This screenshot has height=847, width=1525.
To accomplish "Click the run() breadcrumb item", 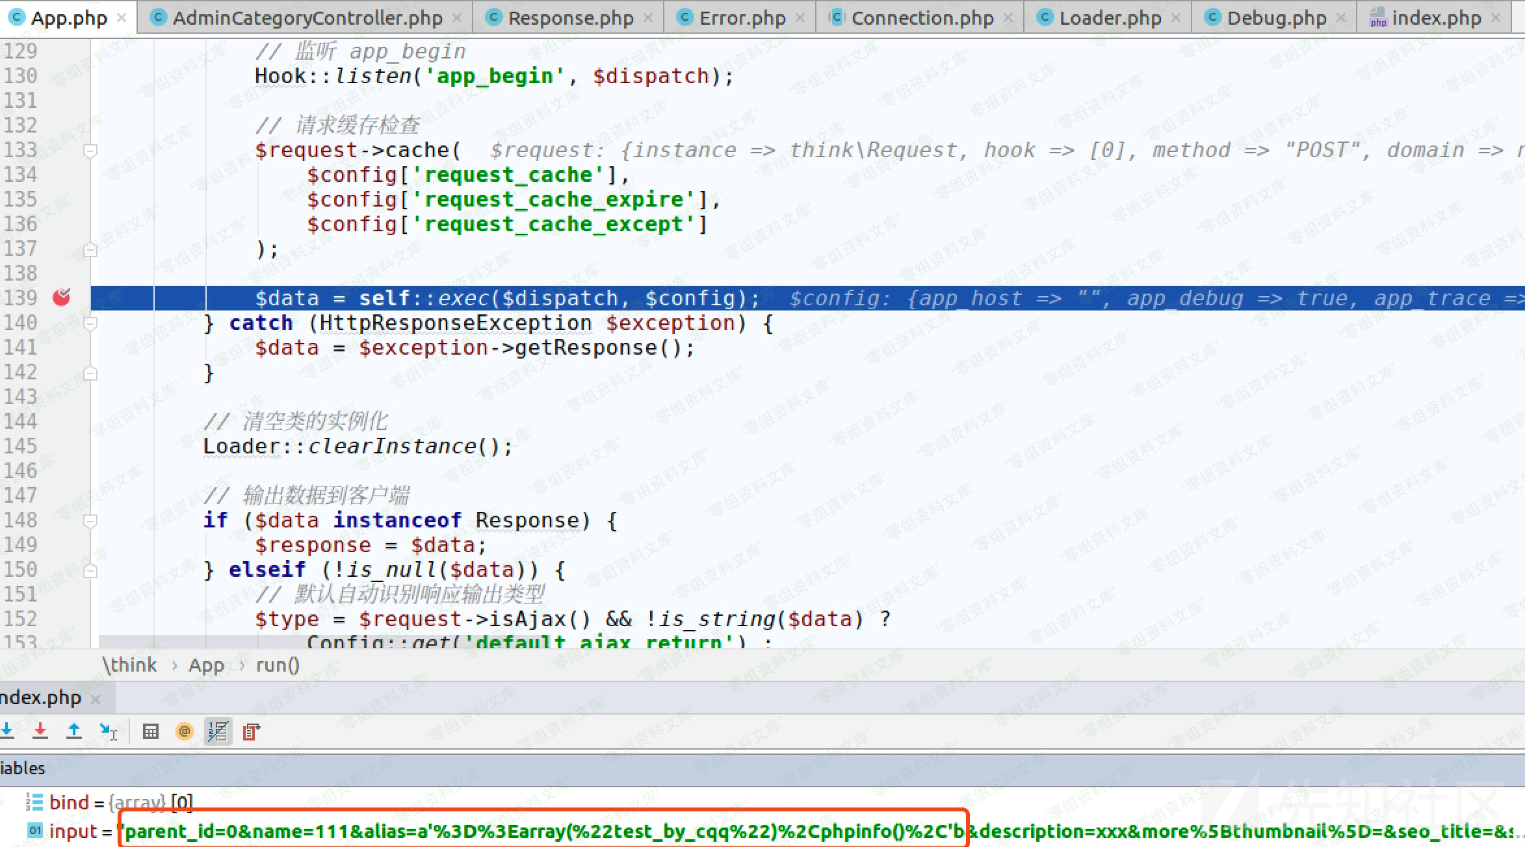I will coord(278,665).
